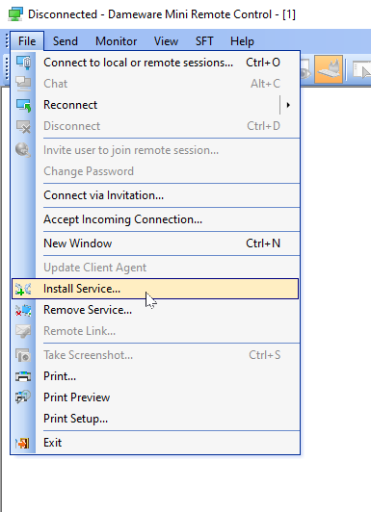Click the Exit door icon

(22, 443)
